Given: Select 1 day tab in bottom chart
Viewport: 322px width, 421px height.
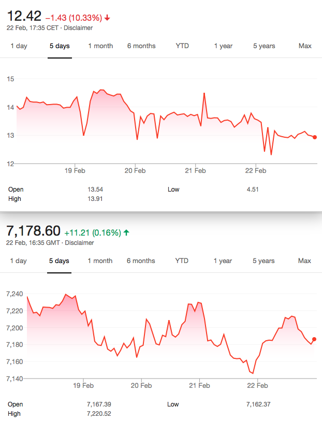Looking at the screenshot, I should point(19,261).
